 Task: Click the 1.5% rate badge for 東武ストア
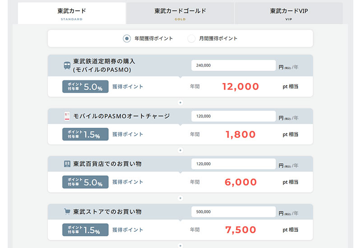tap(85, 230)
